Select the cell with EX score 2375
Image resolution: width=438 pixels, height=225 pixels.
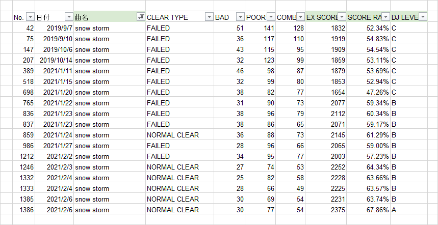[326, 210]
